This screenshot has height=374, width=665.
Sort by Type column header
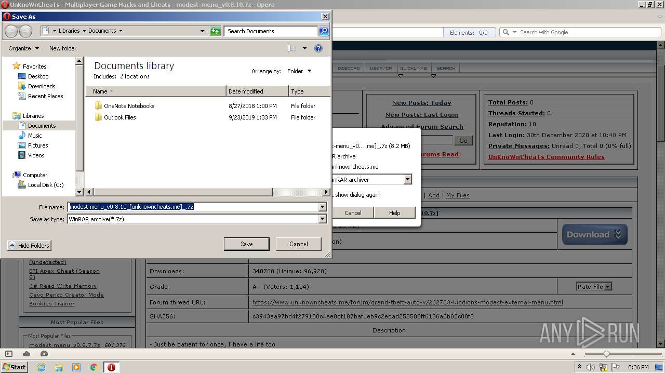pyautogui.click(x=309, y=91)
